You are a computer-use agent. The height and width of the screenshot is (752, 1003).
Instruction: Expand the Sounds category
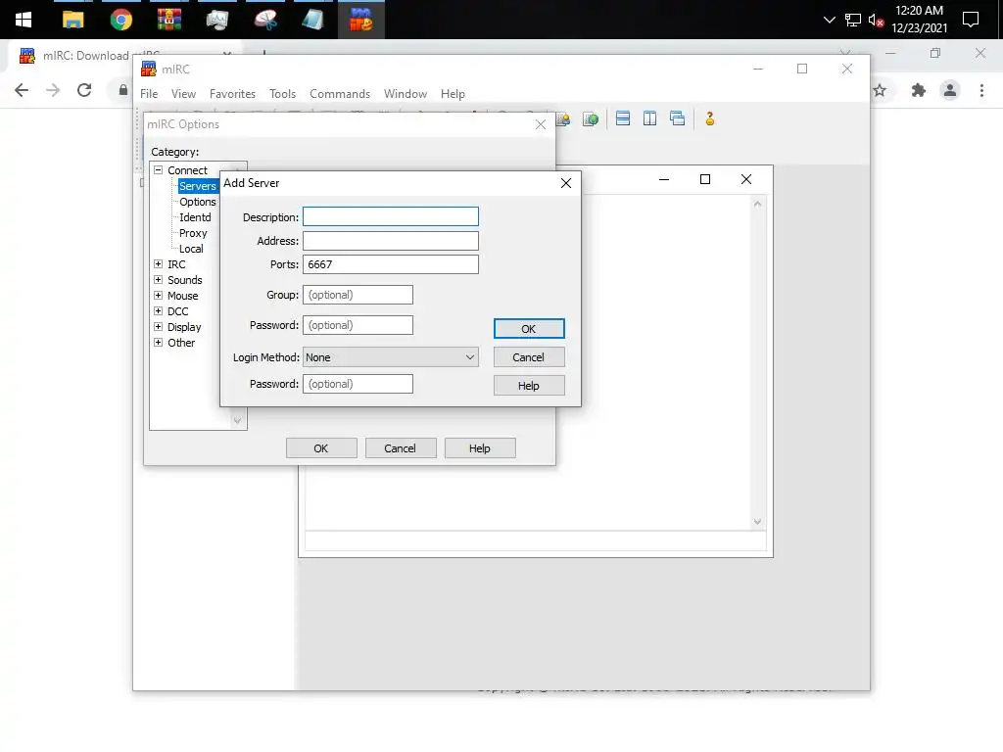pos(158,279)
